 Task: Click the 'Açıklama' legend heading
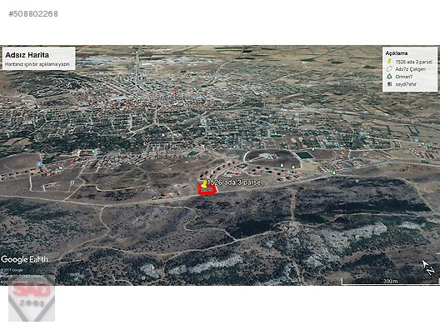click(397, 53)
